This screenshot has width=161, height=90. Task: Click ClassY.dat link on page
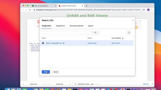tap(34, 47)
